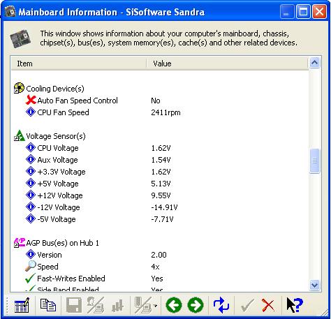Click the green forward arrow button

196,305
